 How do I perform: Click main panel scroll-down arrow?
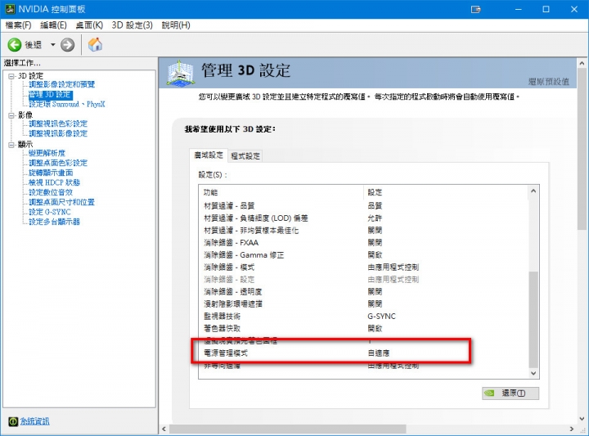tap(582, 419)
